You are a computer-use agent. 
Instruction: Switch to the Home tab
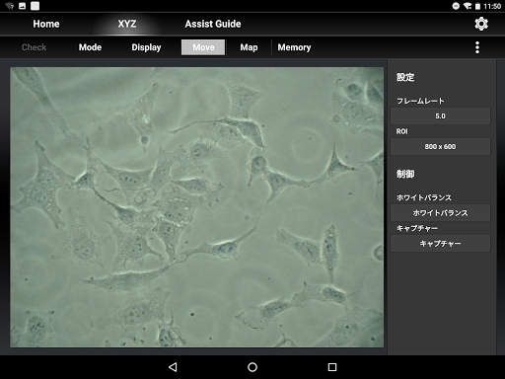[x=46, y=24]
